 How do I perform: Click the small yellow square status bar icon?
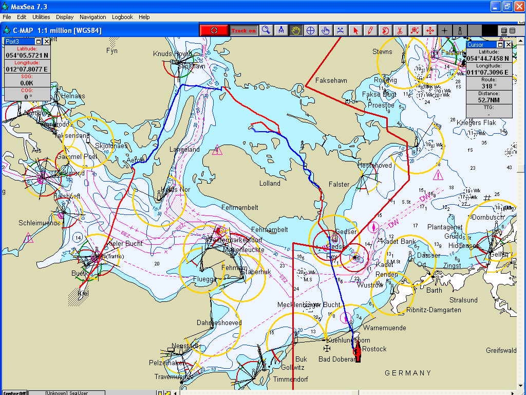160,393
